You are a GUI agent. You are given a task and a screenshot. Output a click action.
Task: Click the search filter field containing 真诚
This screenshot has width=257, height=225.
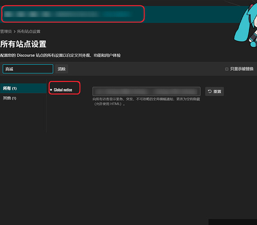click(x=28, y=69)
